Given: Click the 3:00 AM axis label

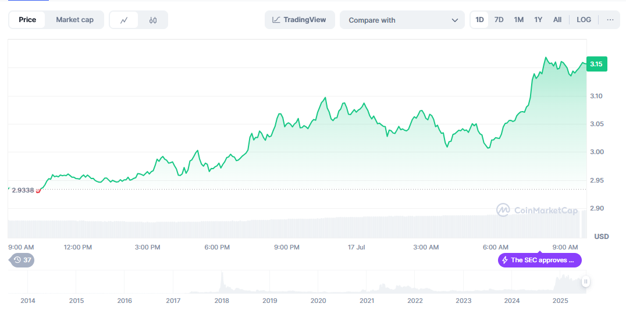Looking at the screenshot, I should (x=426, y=247).
